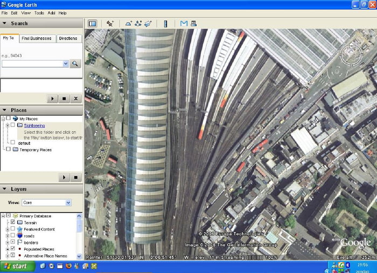Toggle the roads layer checkbox
This screenshot has width=377, height=273.
[13, 236]
